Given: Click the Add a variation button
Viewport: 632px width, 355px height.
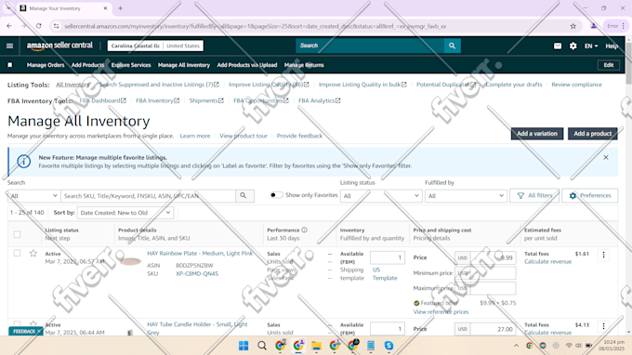Looking at the screenshot, I should click(537, 134).
